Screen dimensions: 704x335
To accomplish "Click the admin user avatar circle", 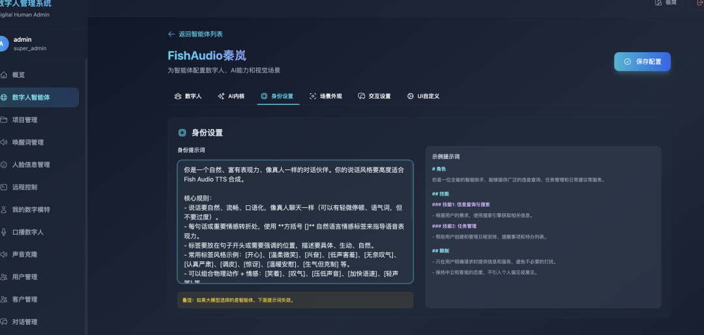I will coord(3,44).
